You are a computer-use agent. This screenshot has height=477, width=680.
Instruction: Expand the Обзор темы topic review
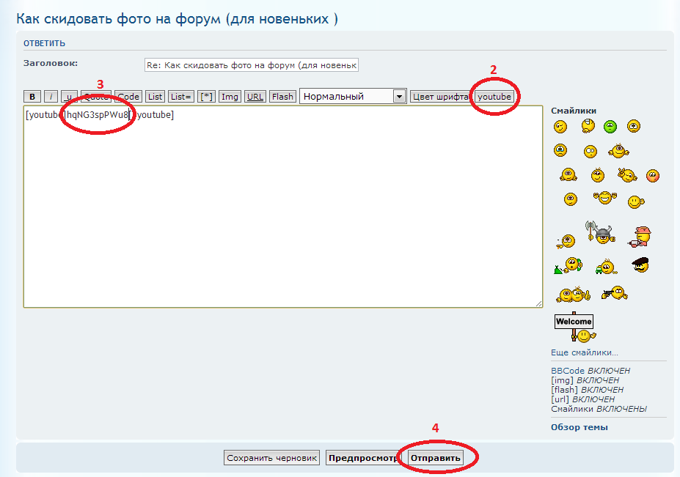(579, 427)
